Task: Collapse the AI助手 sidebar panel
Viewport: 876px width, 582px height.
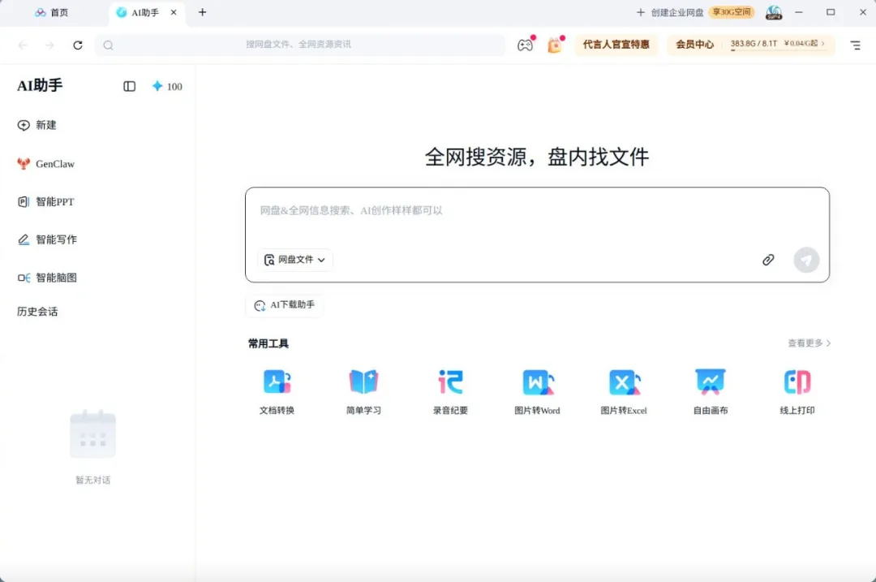Action: coord(129,86)
